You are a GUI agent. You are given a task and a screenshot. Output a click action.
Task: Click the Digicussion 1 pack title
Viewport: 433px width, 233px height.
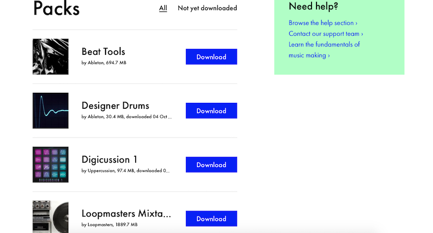(x=109, y=159)
